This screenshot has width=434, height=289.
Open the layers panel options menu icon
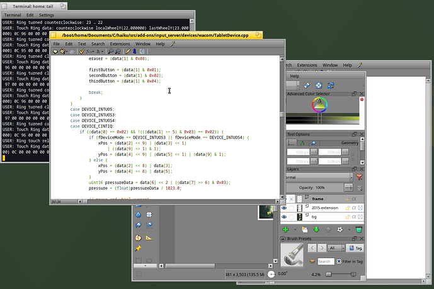(360, 188)
